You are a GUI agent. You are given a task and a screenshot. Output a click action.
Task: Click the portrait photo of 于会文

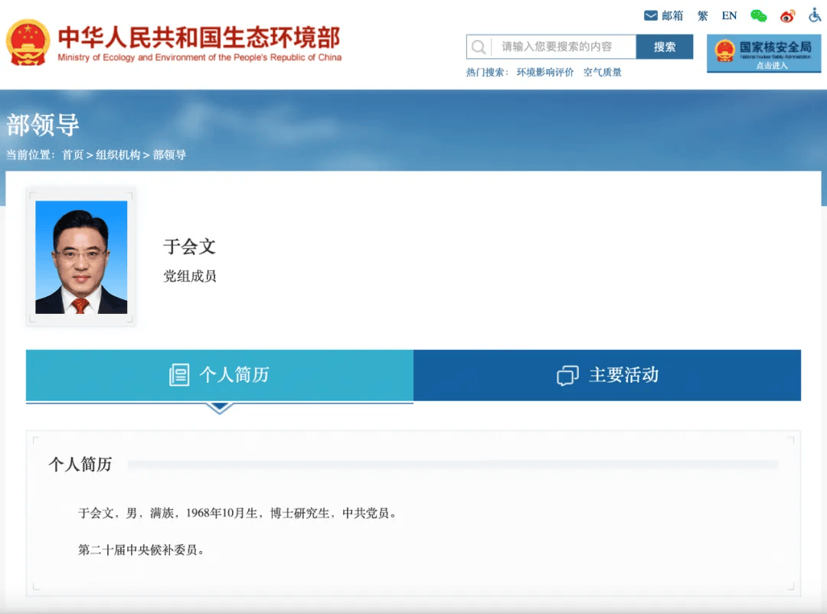coord(80,258)
